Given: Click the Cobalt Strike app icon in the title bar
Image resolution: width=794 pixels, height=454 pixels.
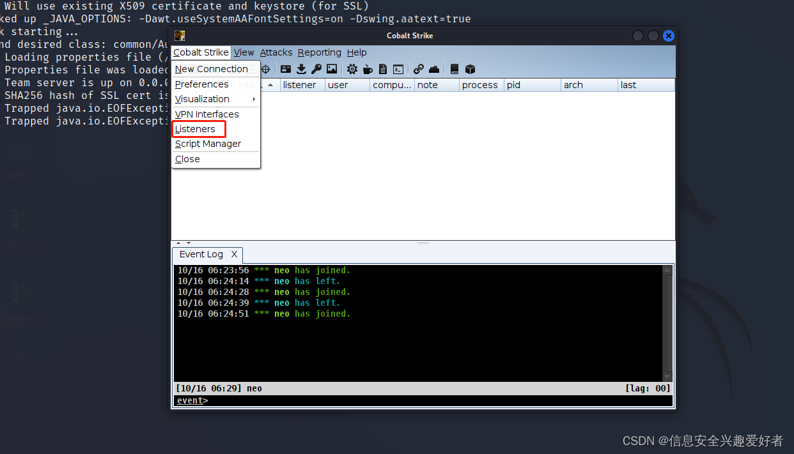Looking at the screenshot, I should [x=180, y=36].
